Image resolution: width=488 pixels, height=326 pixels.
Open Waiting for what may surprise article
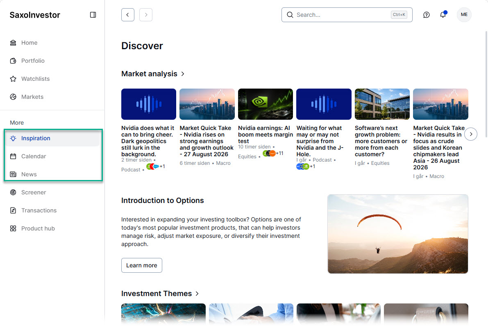(320, 141)
